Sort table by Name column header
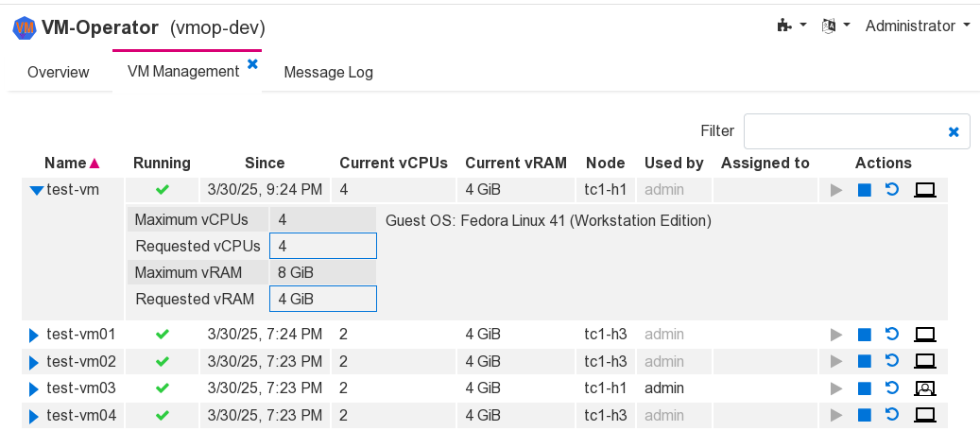Viewport: 980px width, 431px height. click(x=65, y=163)
